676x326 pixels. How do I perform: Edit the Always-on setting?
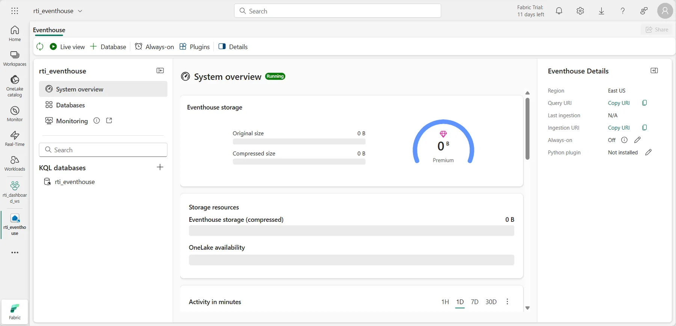tap(637, 140)
